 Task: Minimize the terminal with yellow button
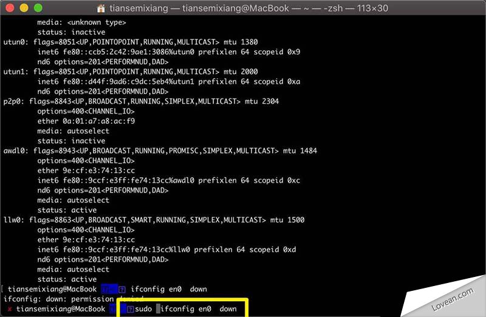(x=25, y=9)
